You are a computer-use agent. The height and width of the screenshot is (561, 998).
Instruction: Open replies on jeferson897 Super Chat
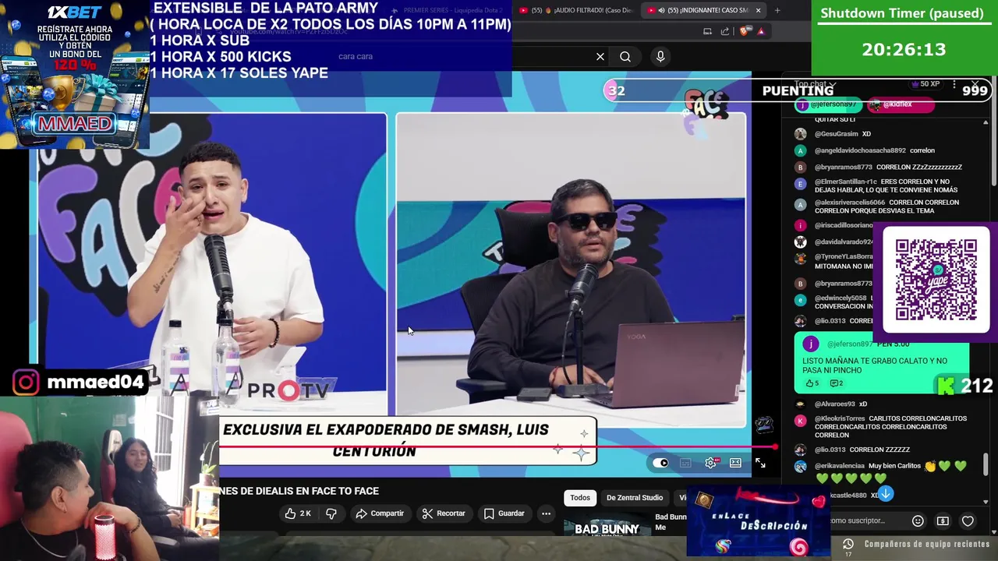click(836, 383)
